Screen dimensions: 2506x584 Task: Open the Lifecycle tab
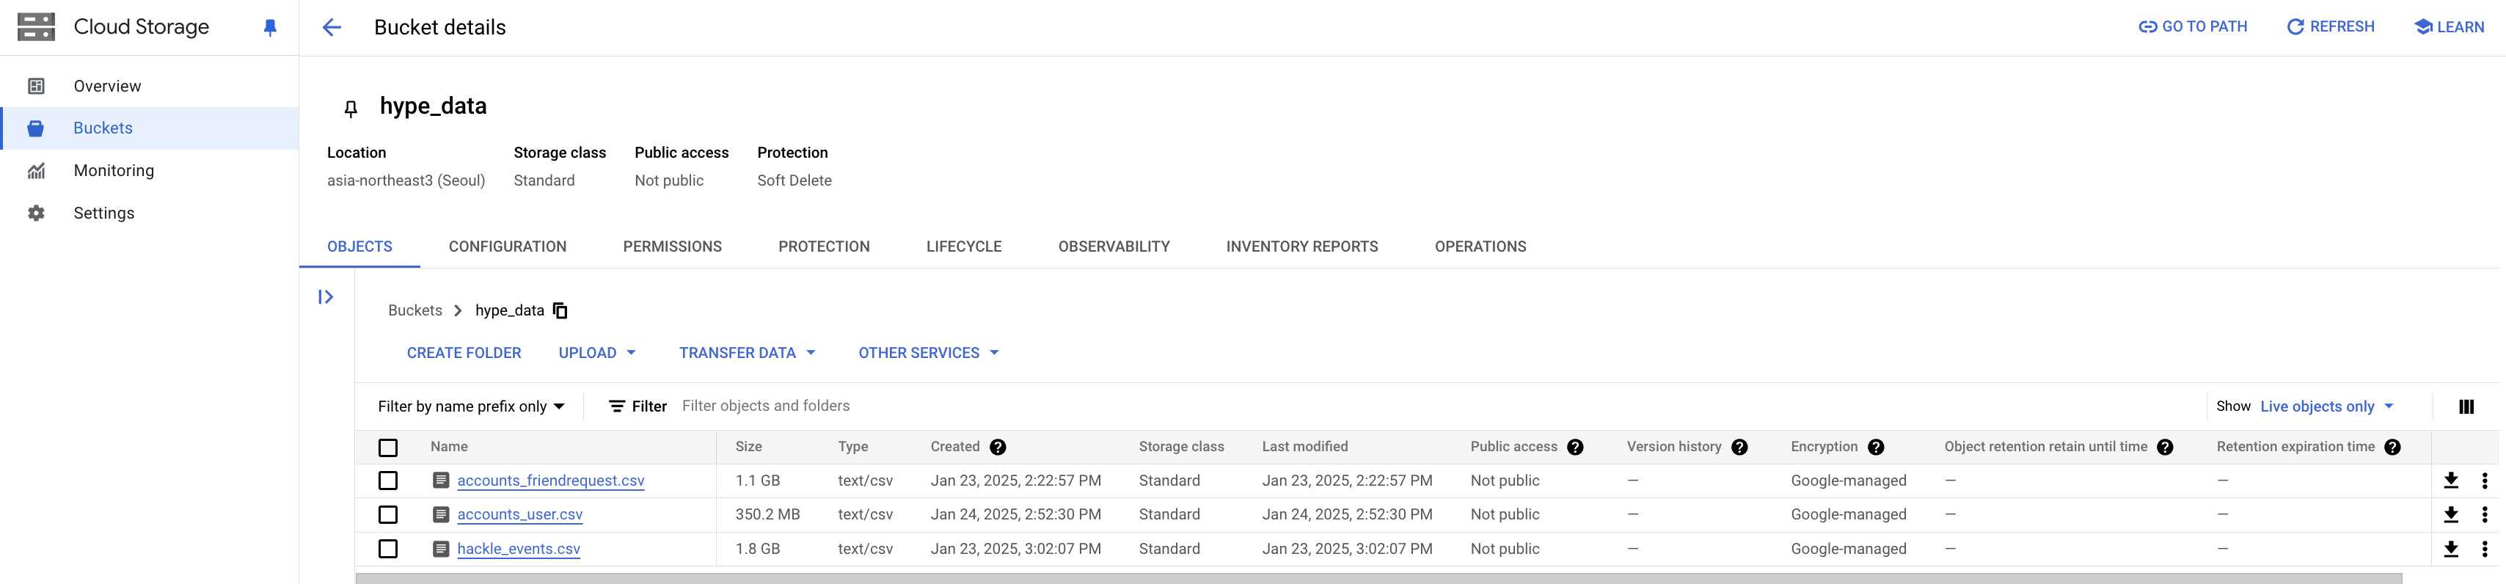pos(963,247)
